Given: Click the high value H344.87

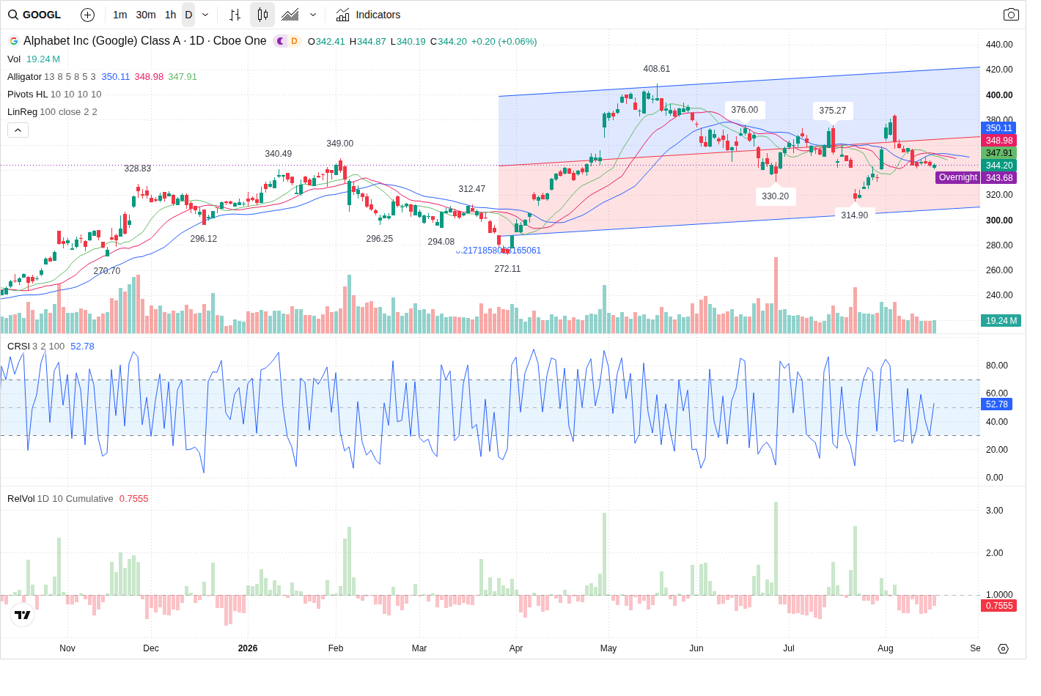Looking at the screenshot, I should (367, 42).
